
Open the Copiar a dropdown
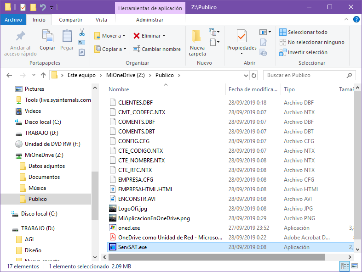tap(110, 49)
